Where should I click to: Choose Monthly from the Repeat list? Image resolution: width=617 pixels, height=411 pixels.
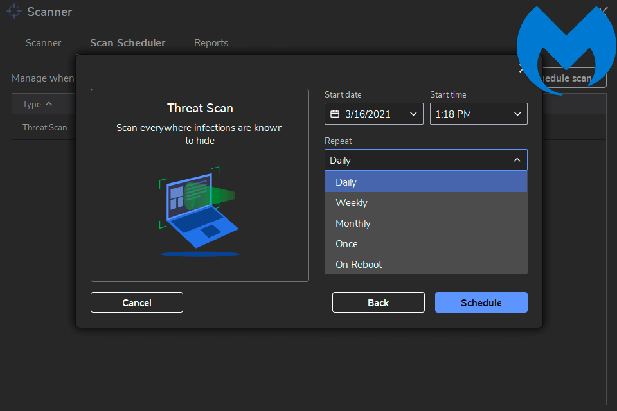(425, 223)
